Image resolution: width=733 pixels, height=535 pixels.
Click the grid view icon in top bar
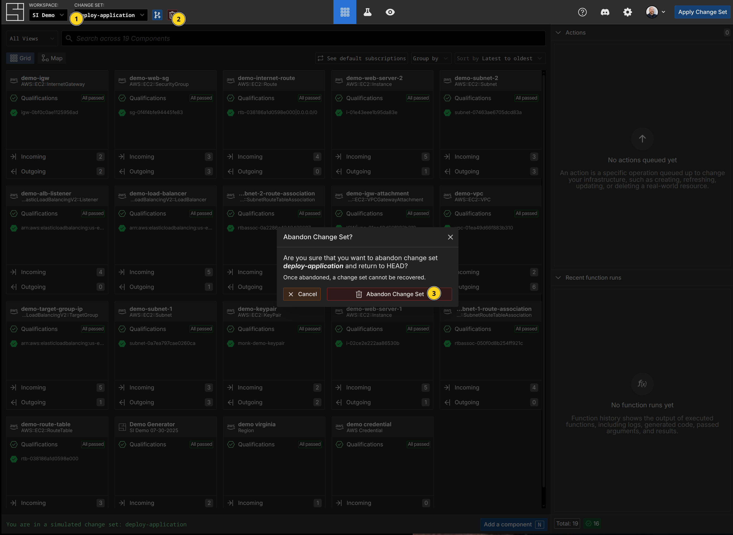pos(345,12)
